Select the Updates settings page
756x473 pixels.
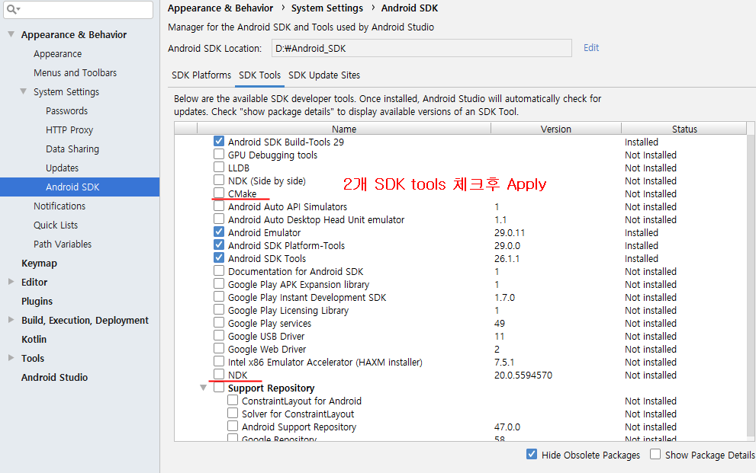point(63,168)
